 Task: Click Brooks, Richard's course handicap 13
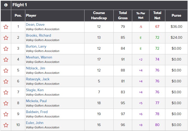(x=99, y=37)
